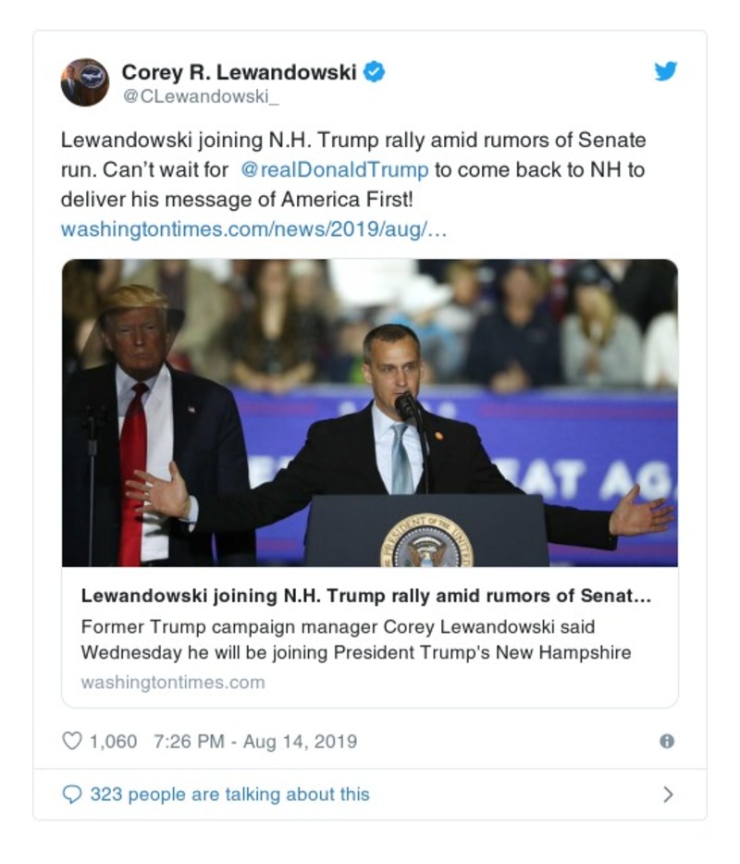Click the speech bubble comment icon

(71, 794)
